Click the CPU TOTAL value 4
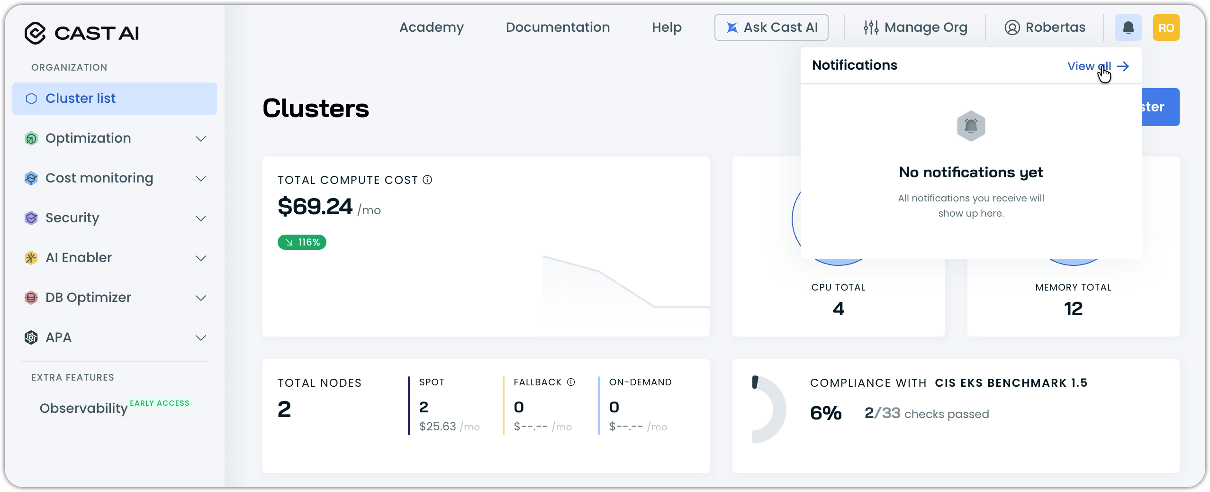This screenshot has width=1210, height=492. (838, 309)
